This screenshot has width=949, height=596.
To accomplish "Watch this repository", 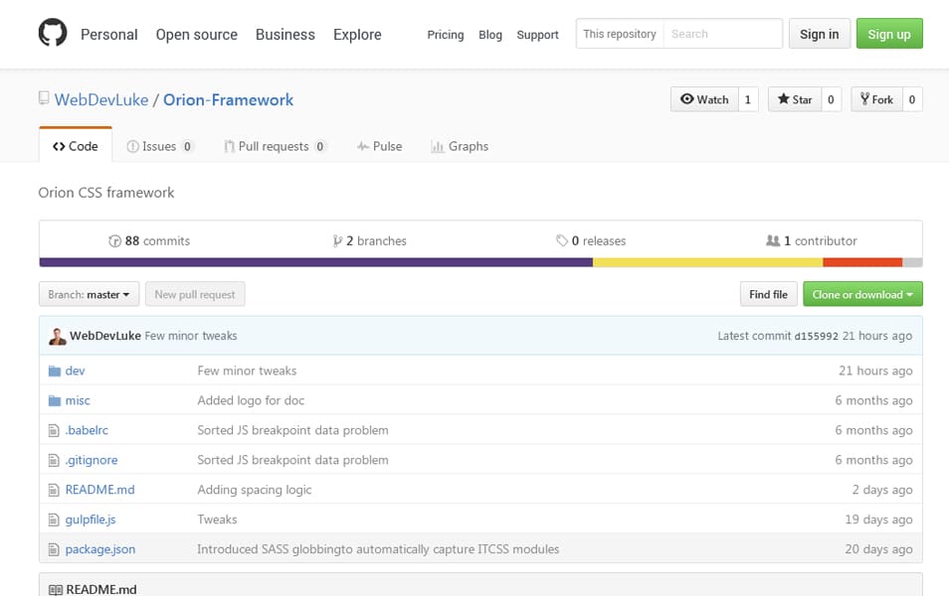I will pos(704,99).
